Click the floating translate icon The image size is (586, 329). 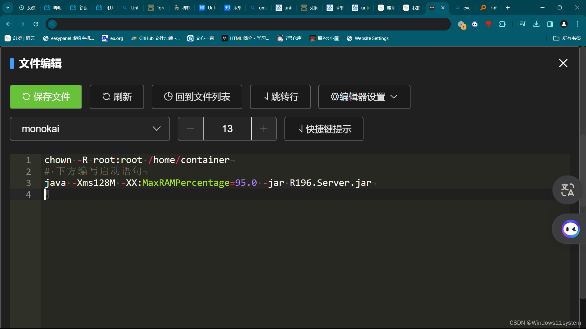tap(567, 190)
